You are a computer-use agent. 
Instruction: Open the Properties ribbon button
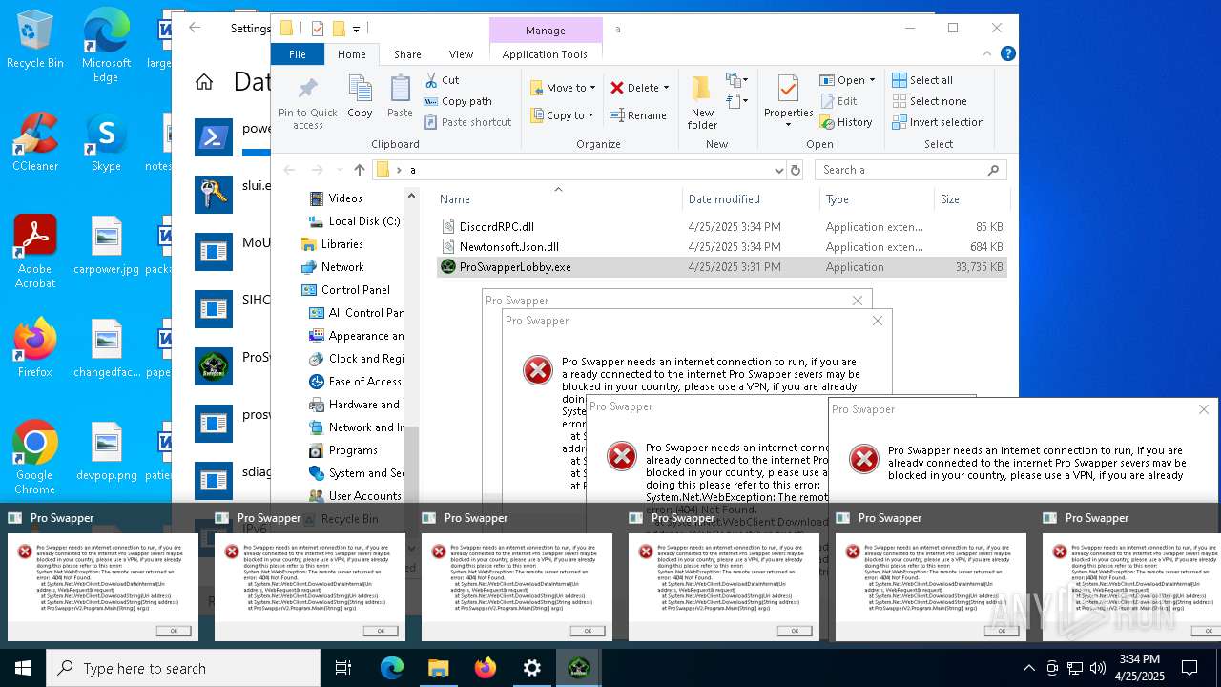tap(788, 102)
